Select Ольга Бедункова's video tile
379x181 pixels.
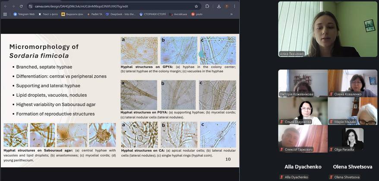[302, 110]
